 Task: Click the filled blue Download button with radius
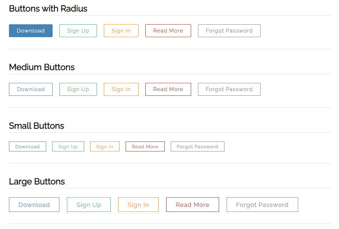point(31,31)
